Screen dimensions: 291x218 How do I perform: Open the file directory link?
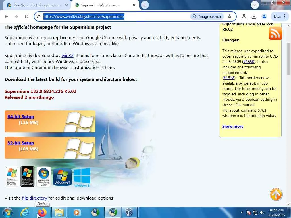pyautogui.click(x=34, y=198)
